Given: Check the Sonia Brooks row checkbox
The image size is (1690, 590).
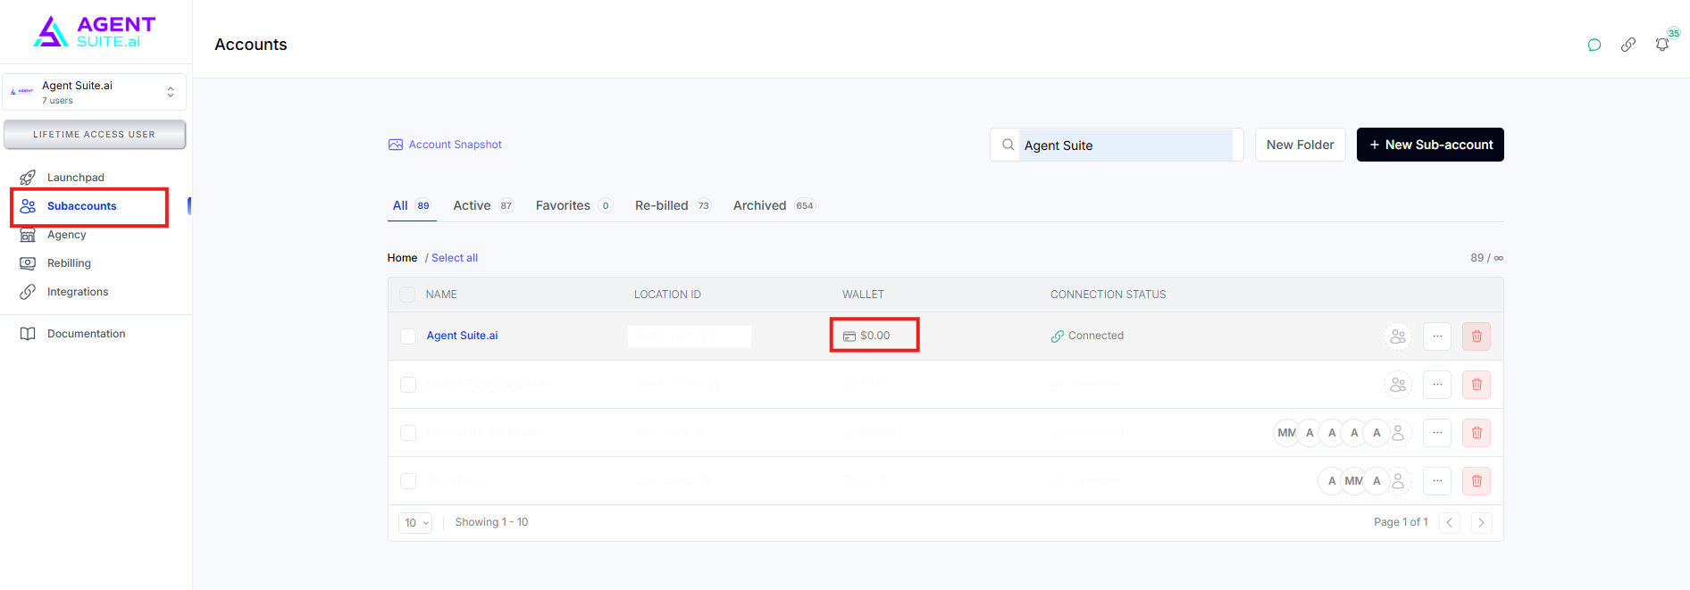Looking at the screenshot, I should coord(408,481).
